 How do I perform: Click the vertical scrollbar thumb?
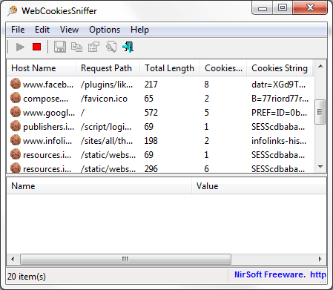point(320,112)
